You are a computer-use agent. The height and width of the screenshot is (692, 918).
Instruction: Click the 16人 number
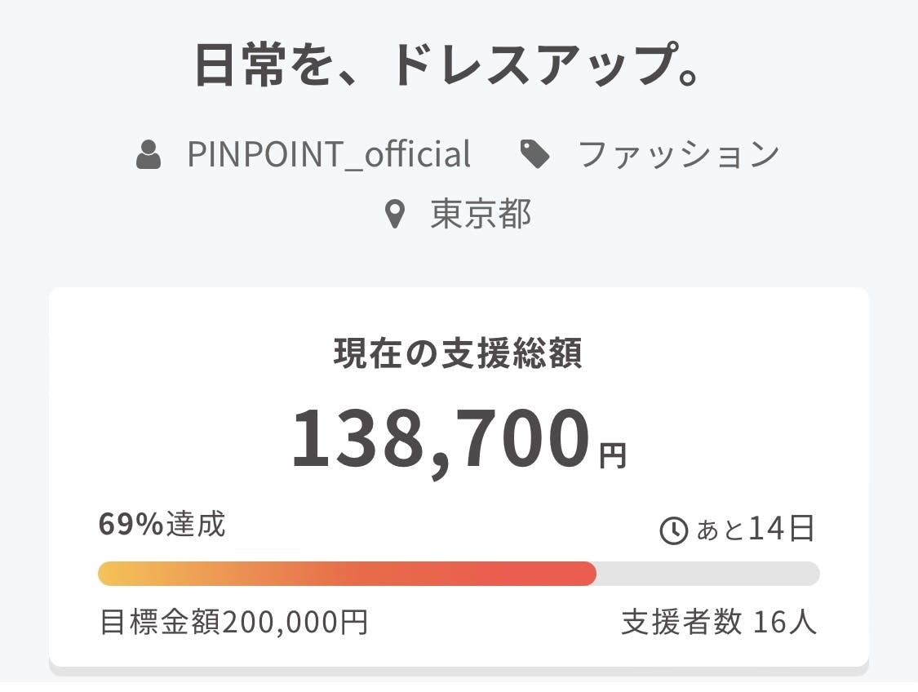point(784,622)
